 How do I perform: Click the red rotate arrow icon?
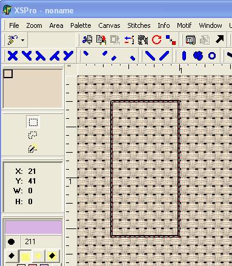tap(156, 39)
